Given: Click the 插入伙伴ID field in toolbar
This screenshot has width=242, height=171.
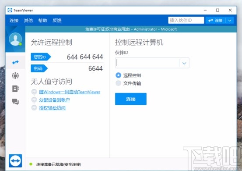Looking at the screenshot, I should click(186, 20).
